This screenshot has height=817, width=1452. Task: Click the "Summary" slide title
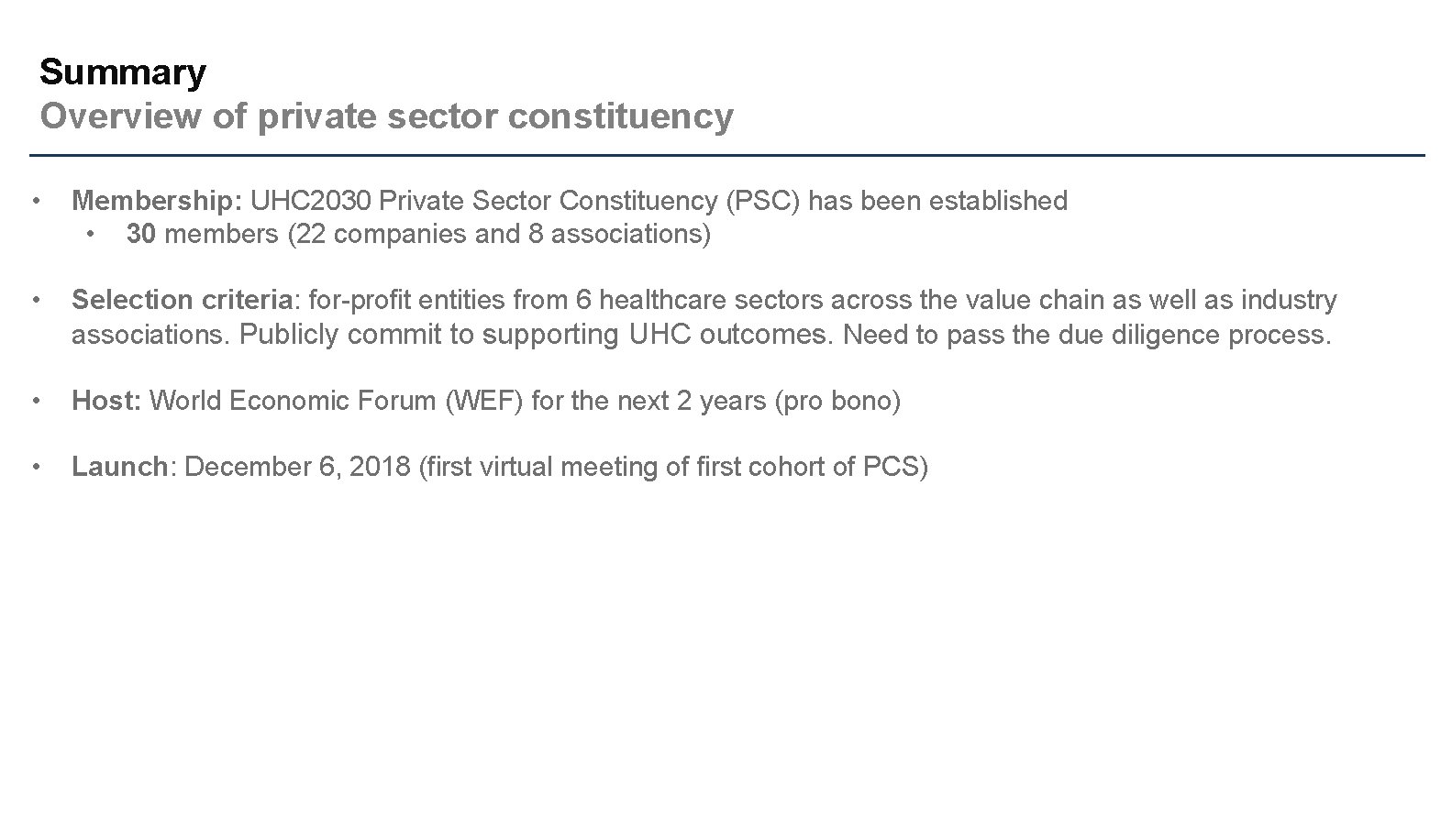(123, 72)
